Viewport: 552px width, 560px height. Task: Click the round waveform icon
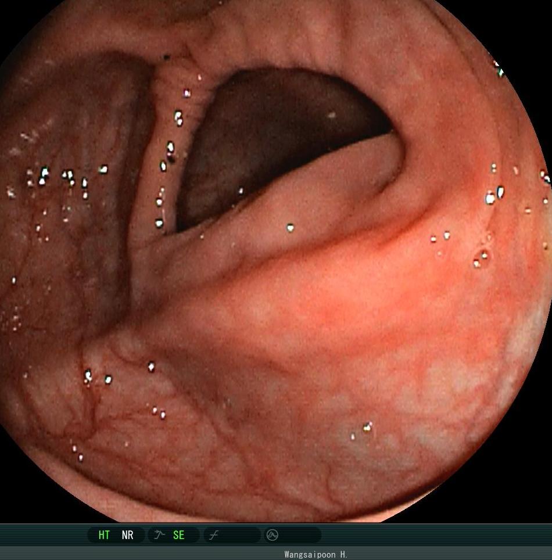coord(273,535)
